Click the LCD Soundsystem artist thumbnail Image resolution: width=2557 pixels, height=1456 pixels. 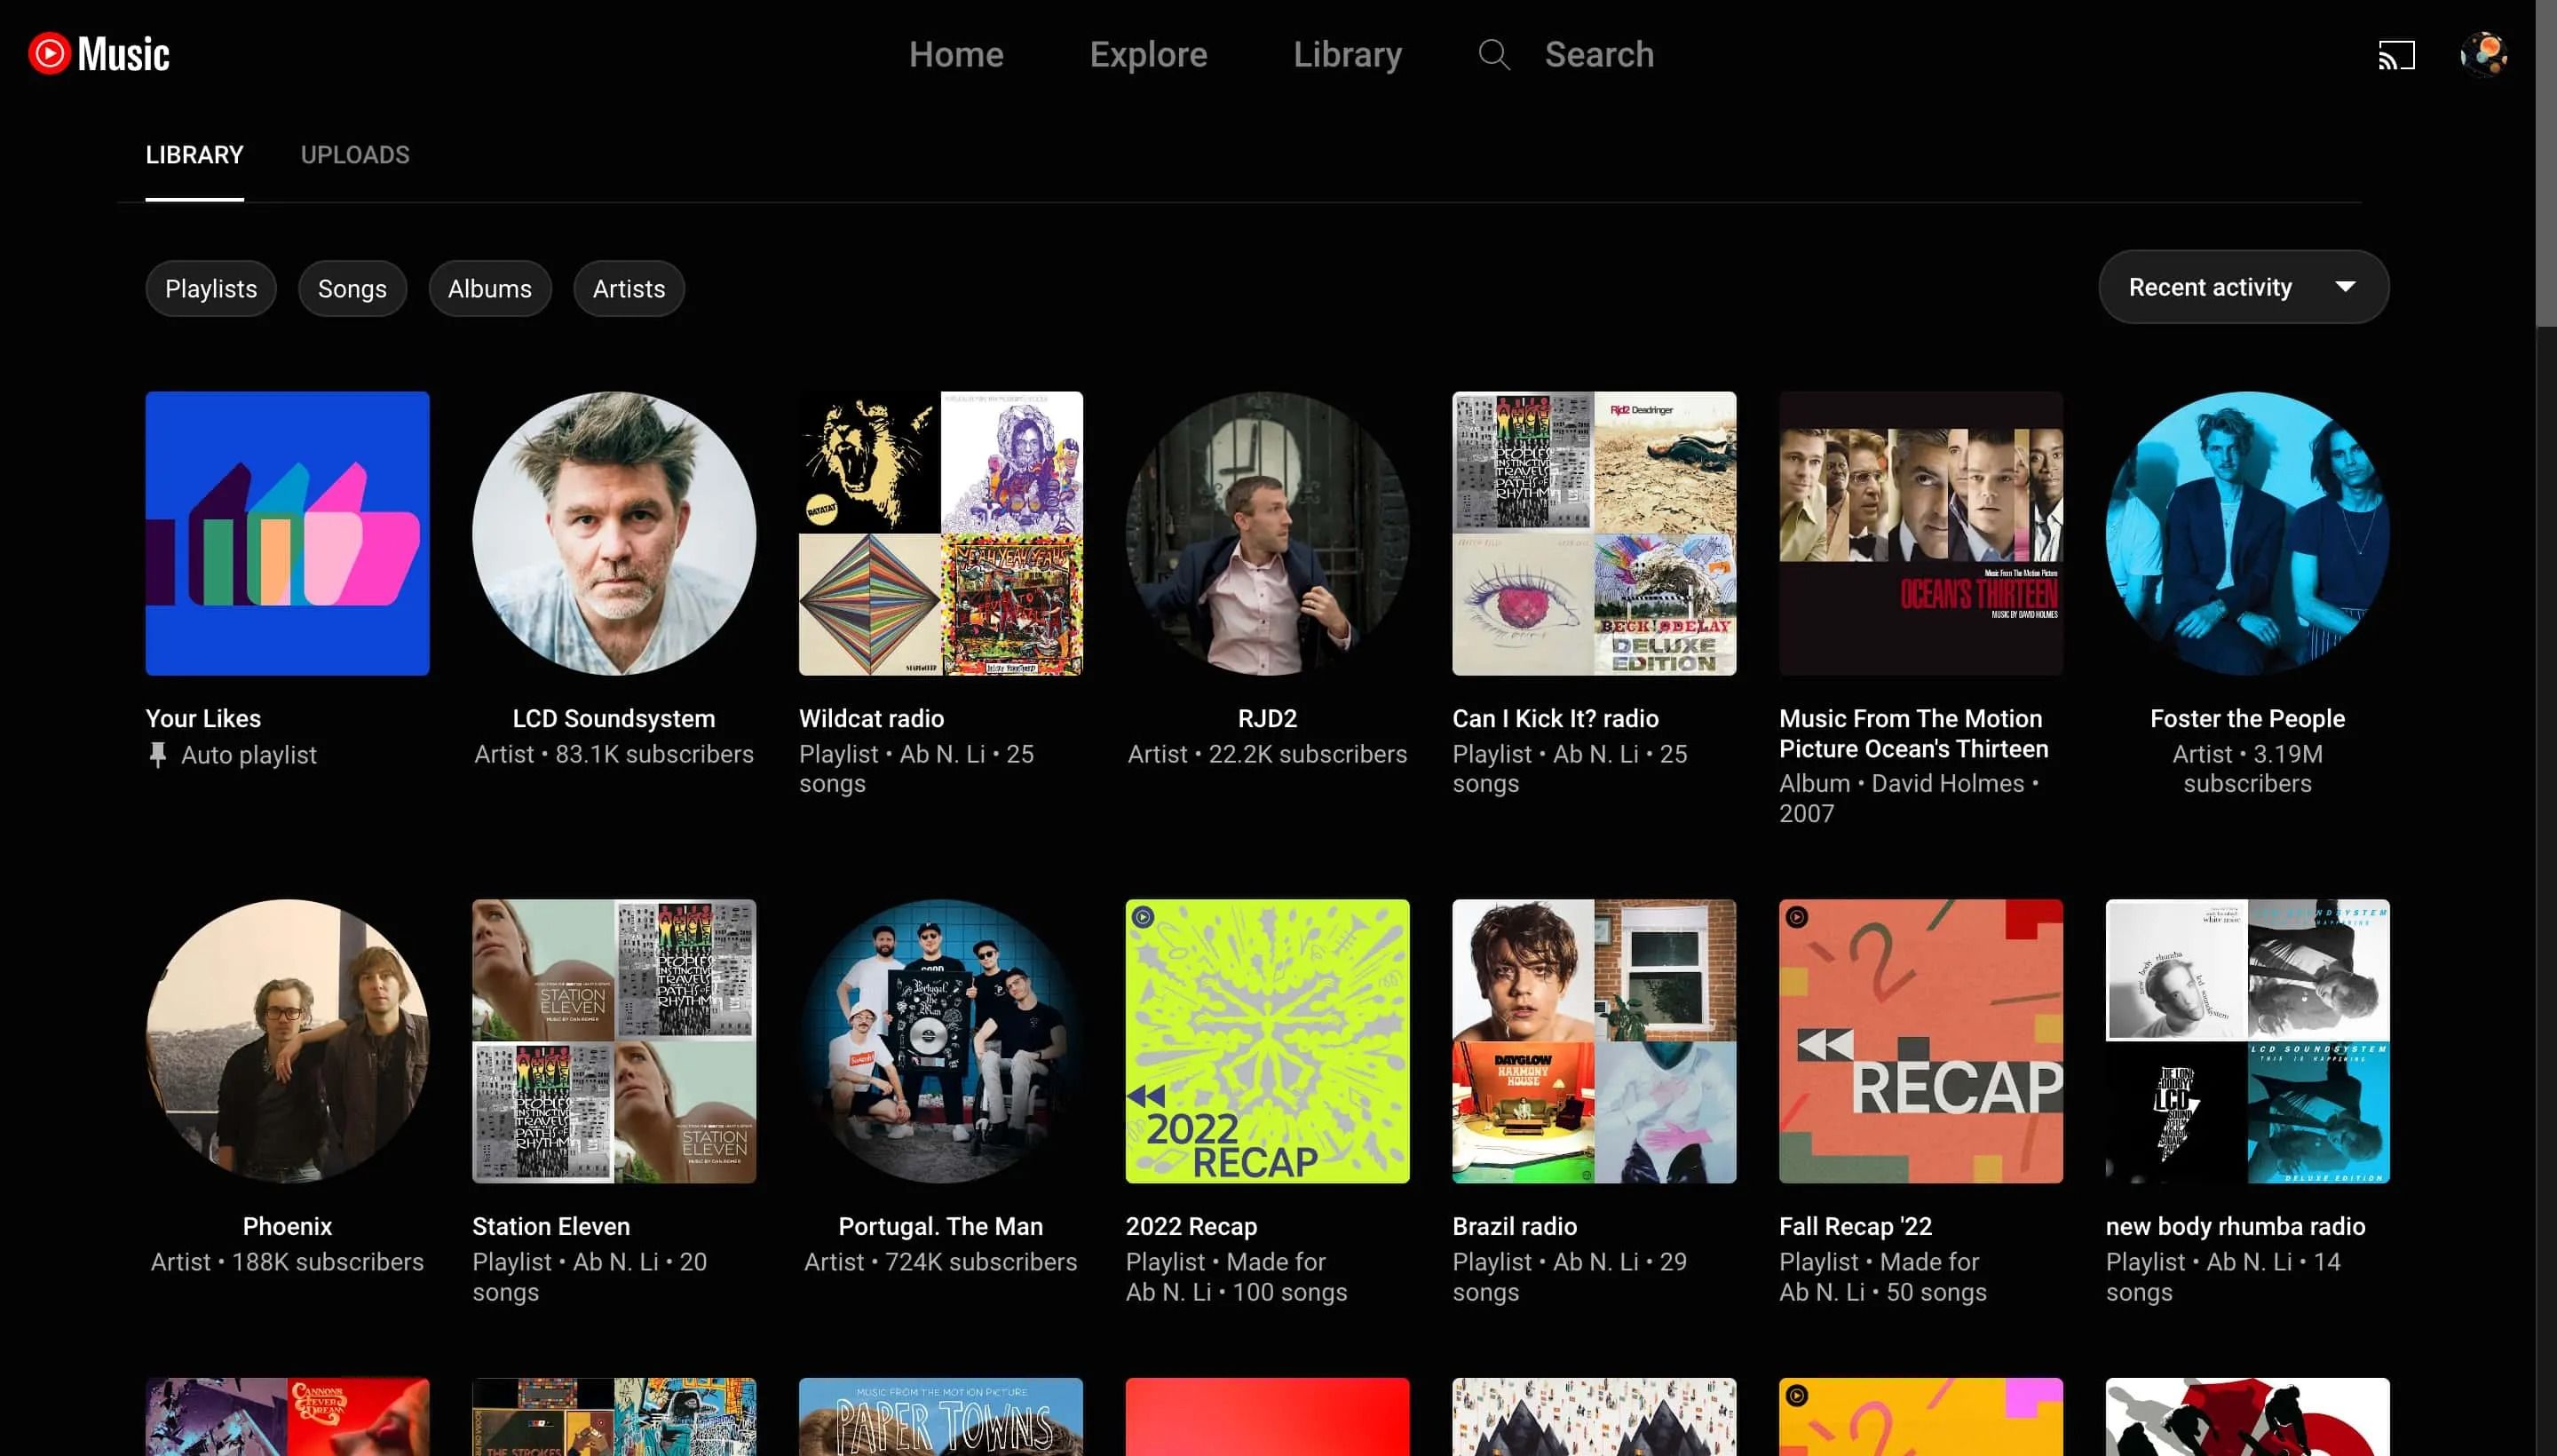pyautogui.click(x=613, y=534)
